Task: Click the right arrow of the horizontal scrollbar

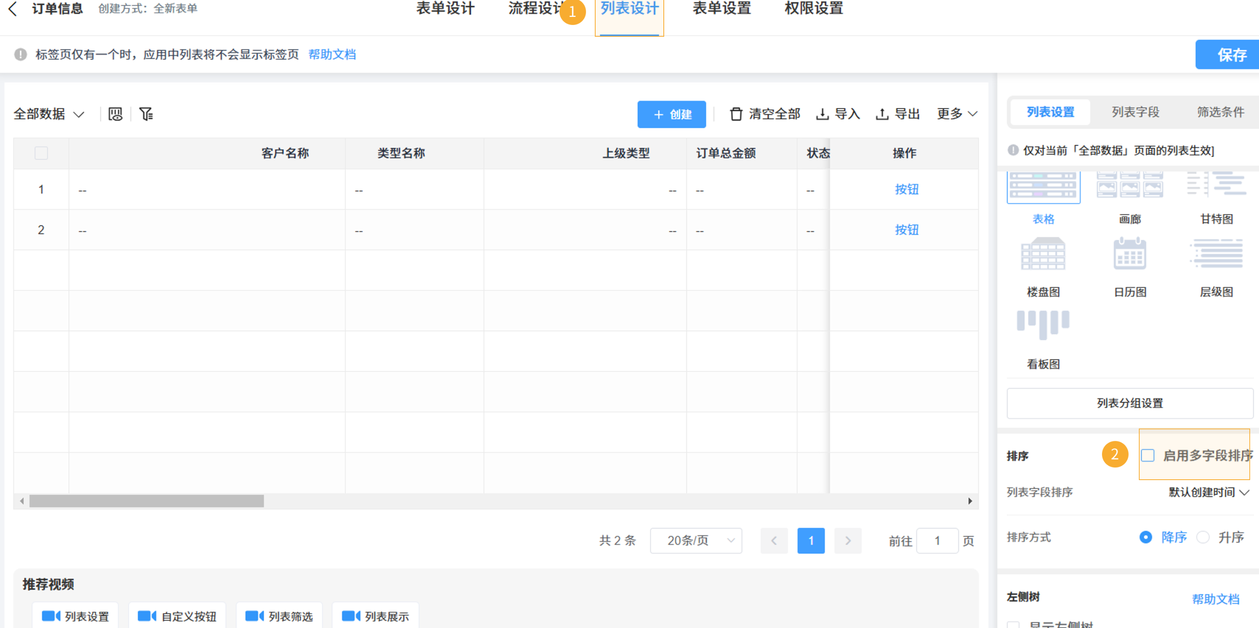Action: (x=970, y=501)
